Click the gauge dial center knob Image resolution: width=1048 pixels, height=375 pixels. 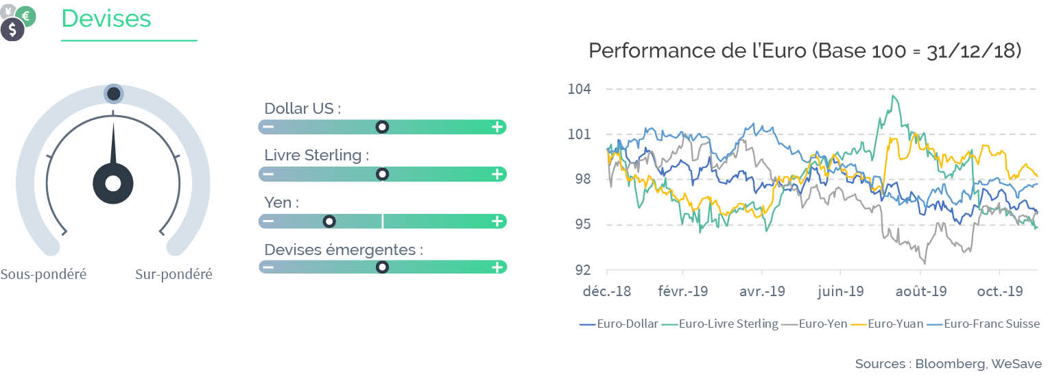point(113,183)
